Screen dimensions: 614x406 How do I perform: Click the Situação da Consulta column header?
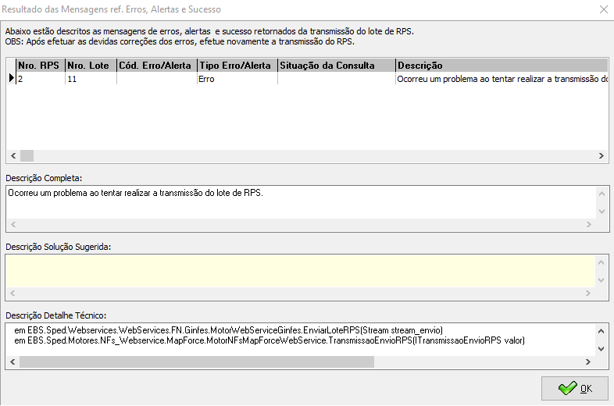click(336, 66)
